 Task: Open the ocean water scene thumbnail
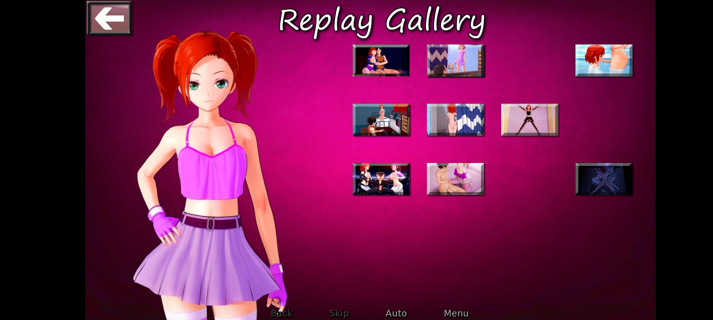[x=604, y=60]
